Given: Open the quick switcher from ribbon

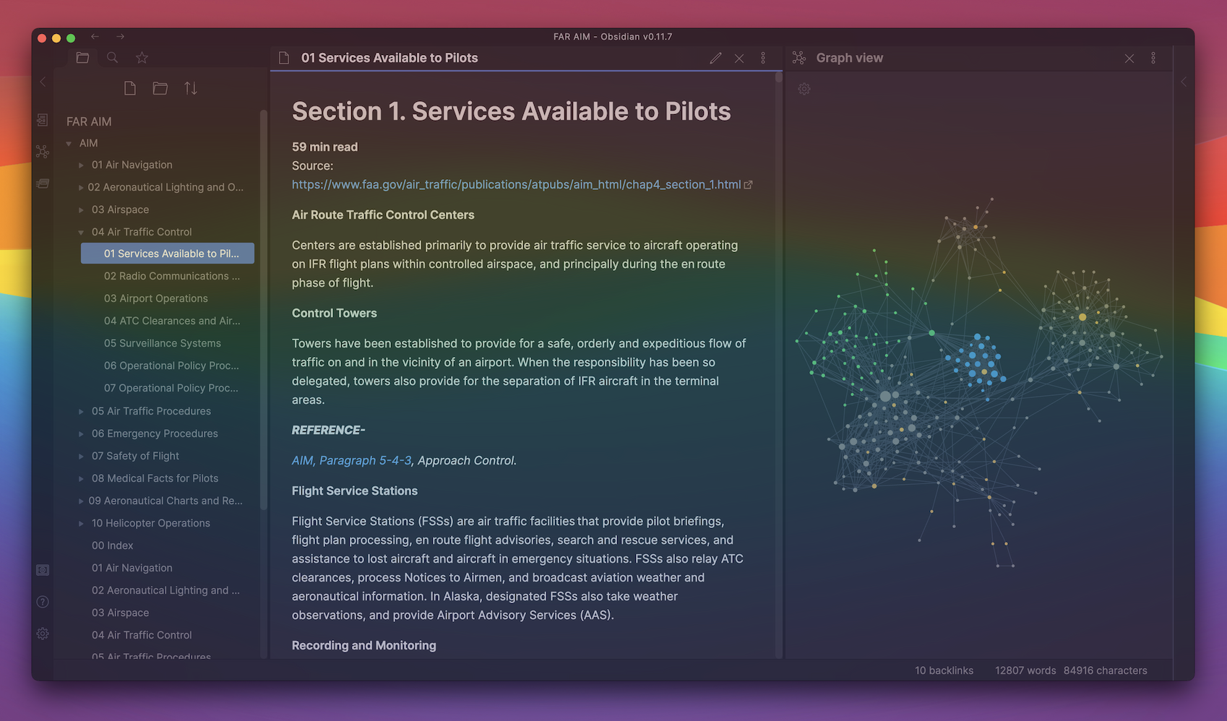Looking at the screenshot, I should [x=43, y=120].
